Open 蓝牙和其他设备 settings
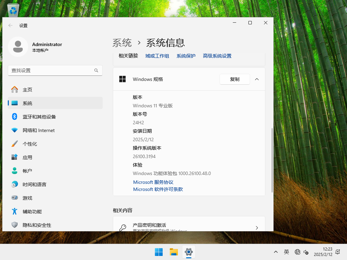347x260 pixels. click(x=38, y=116)
